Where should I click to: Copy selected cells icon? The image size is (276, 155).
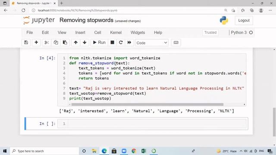[56, 43]
